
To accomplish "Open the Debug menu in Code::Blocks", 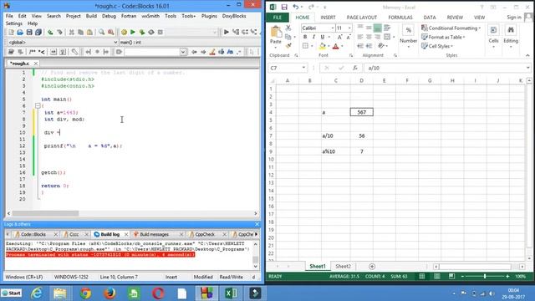I will [x=109, y=16].
